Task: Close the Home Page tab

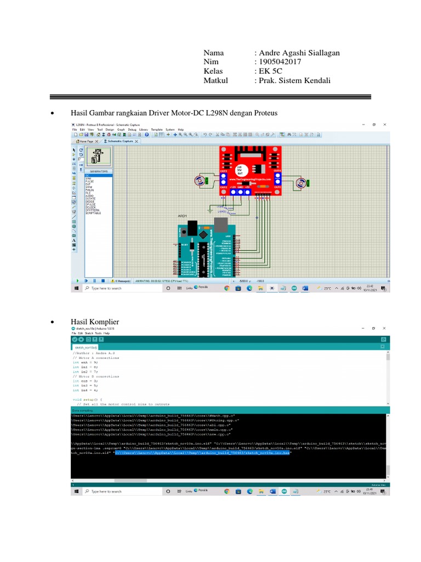Action: point(96,142)
